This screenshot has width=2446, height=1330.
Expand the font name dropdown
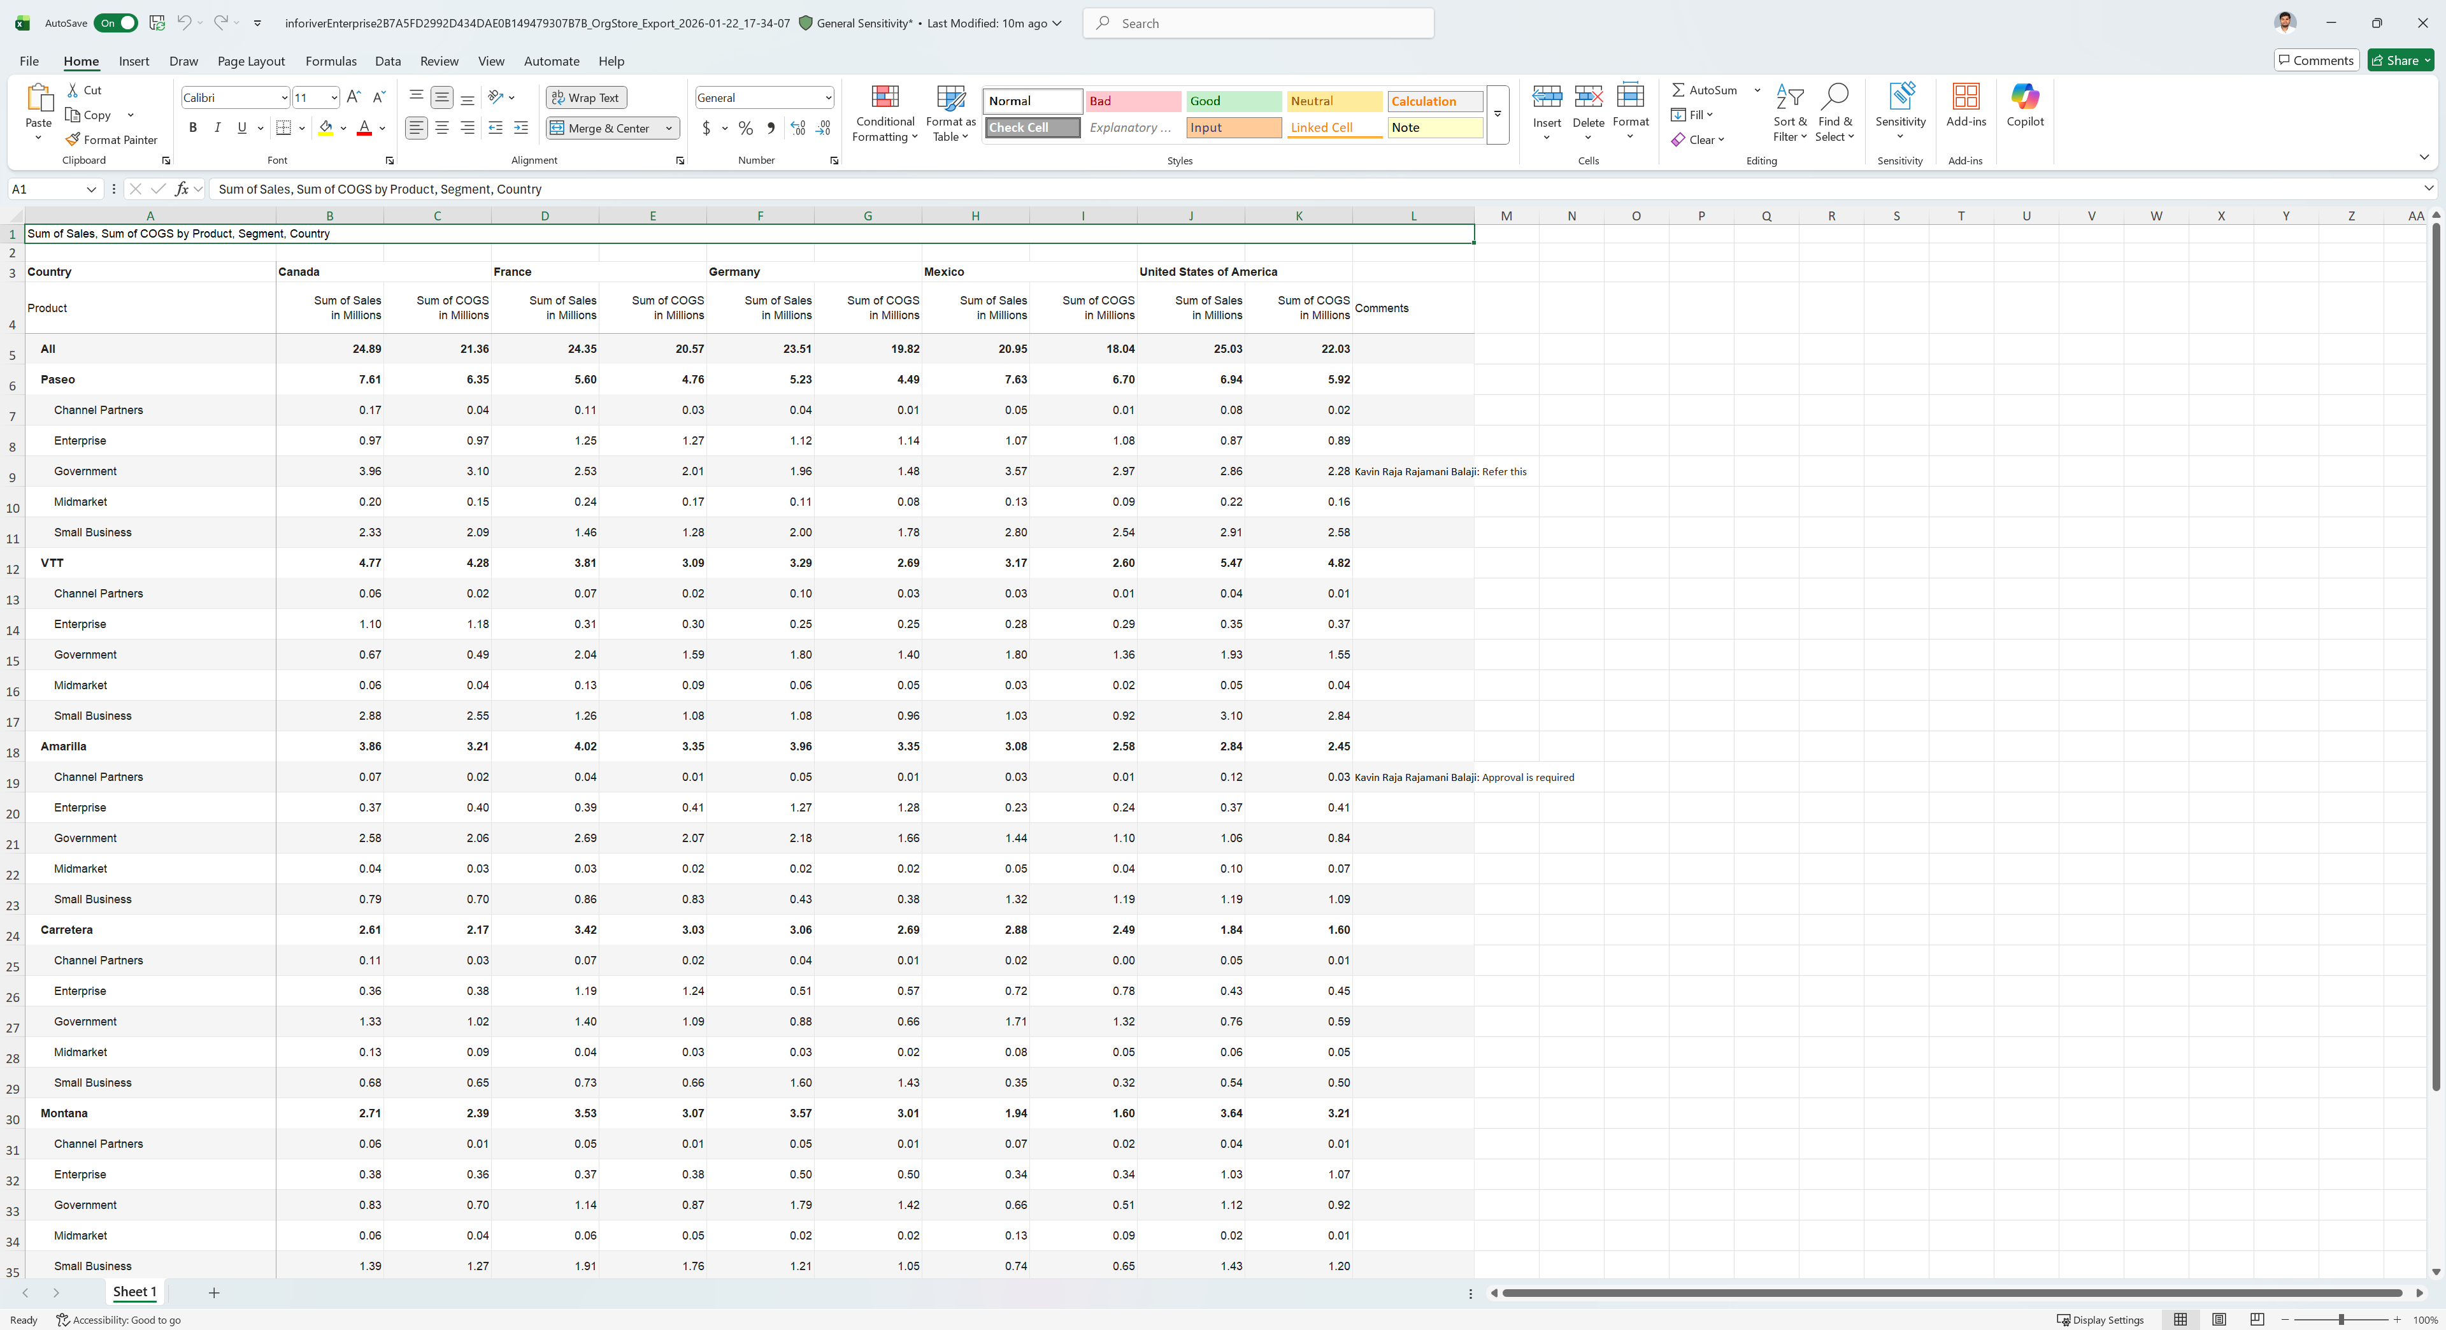pos(284,98)
